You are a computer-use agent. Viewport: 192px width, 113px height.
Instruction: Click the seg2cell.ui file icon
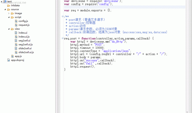point(16,41)
